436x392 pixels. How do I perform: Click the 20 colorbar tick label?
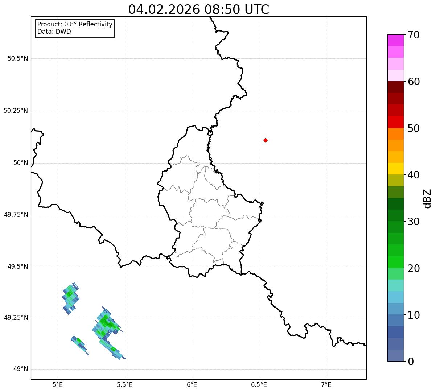pos(414,268)
